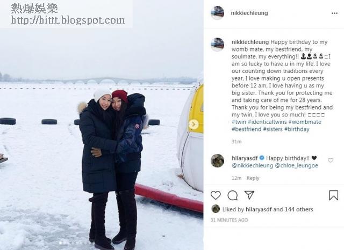View the 144 others likes list
344x250 pixels.
pos(299,210)
